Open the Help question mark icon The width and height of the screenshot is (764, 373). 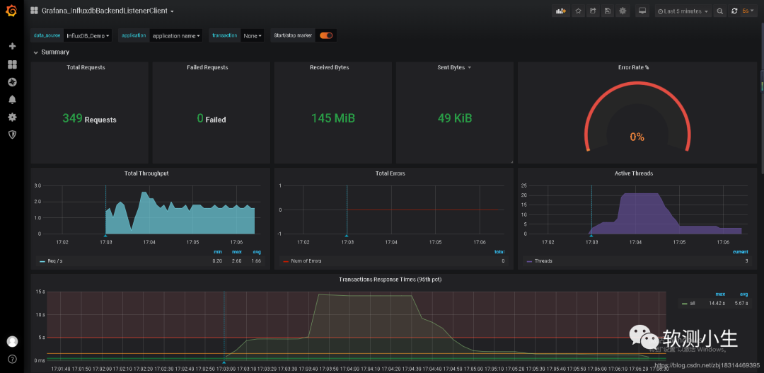[12, 359]
